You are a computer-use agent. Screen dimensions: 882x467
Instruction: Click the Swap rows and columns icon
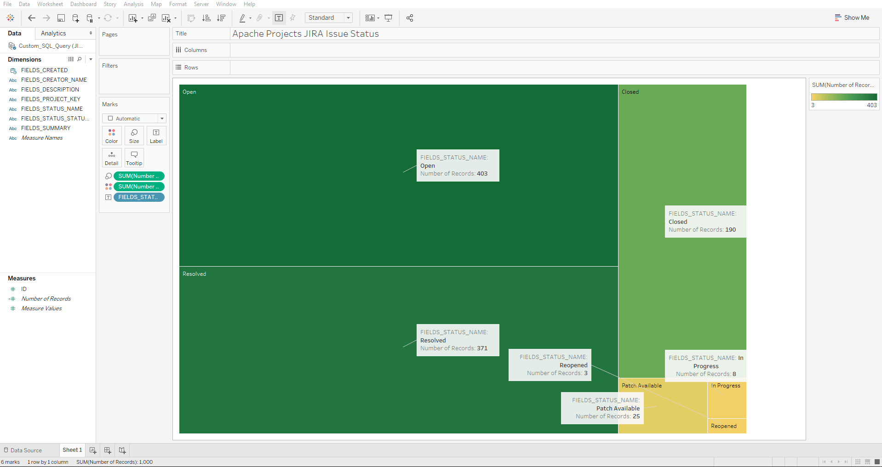[191, 18]
